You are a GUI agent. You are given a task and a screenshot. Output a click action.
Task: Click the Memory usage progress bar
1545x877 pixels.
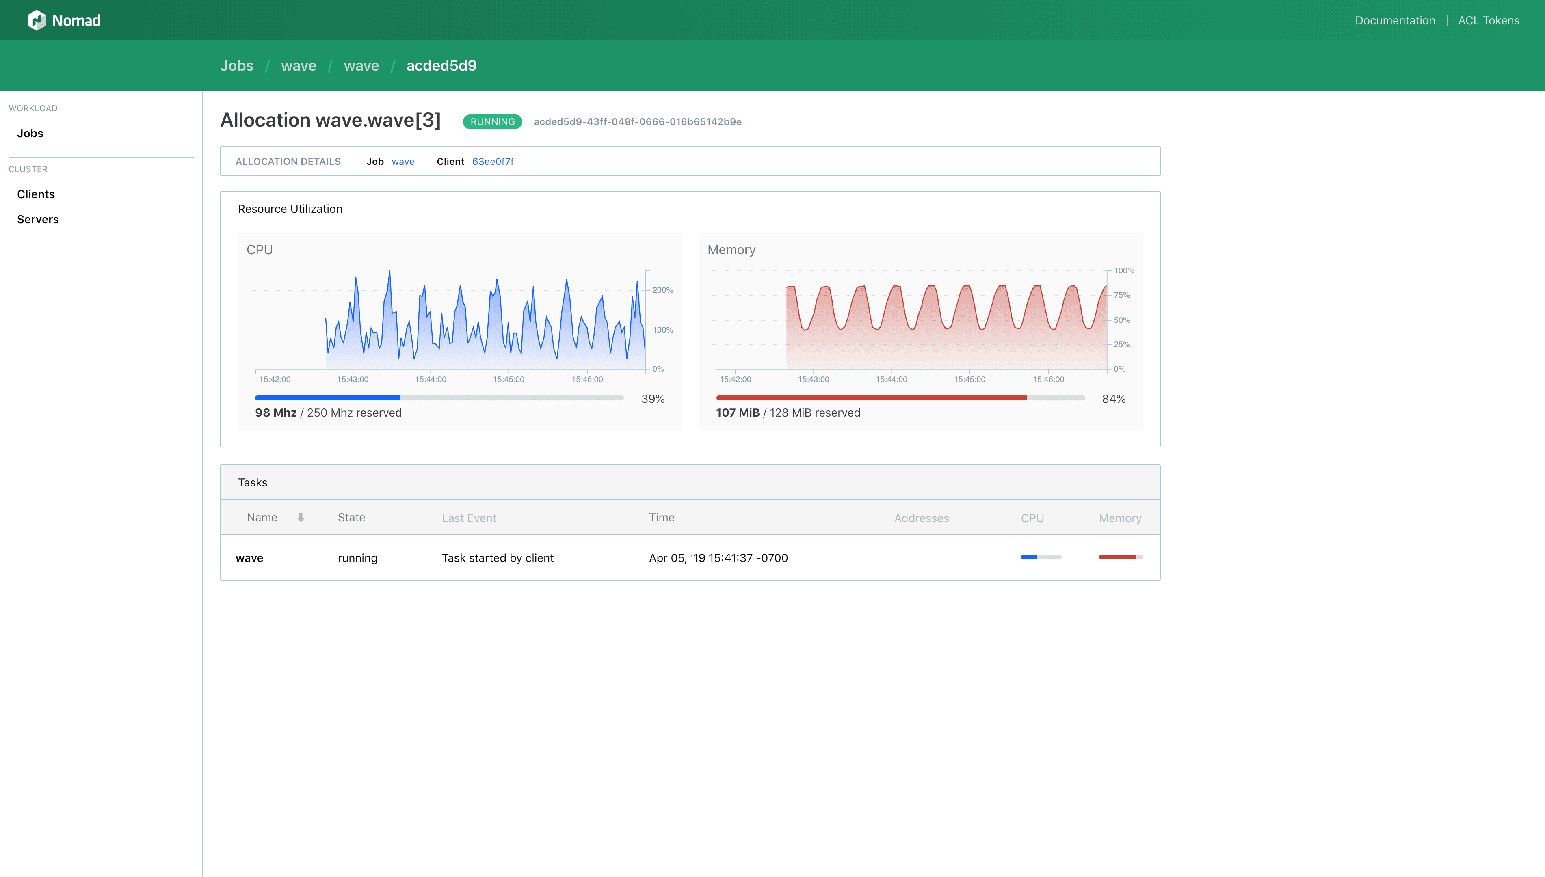[x=900, y=397]
